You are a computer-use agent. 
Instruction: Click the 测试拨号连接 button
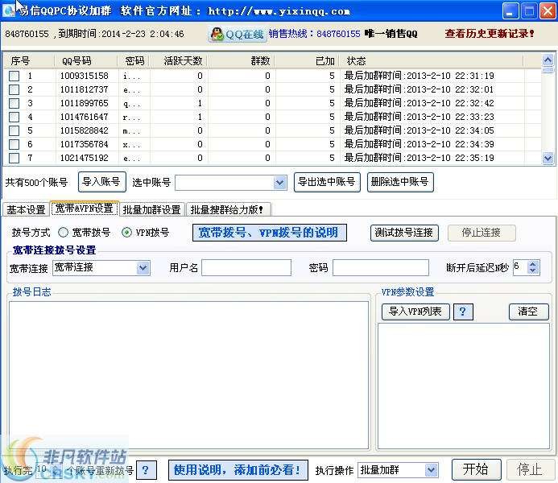point(404,233)
